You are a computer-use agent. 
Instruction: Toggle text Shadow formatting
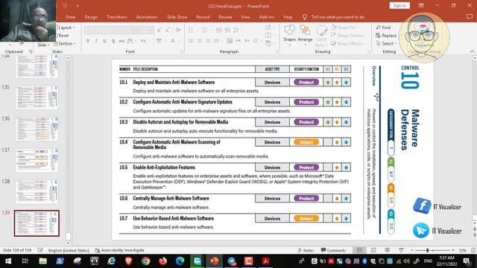pos(113,41)
